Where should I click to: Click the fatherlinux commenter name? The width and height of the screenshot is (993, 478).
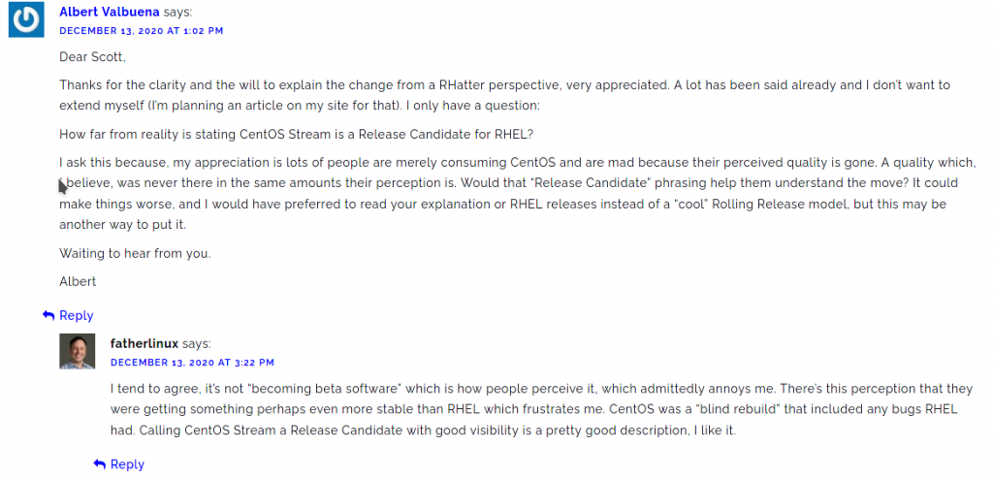144,344
